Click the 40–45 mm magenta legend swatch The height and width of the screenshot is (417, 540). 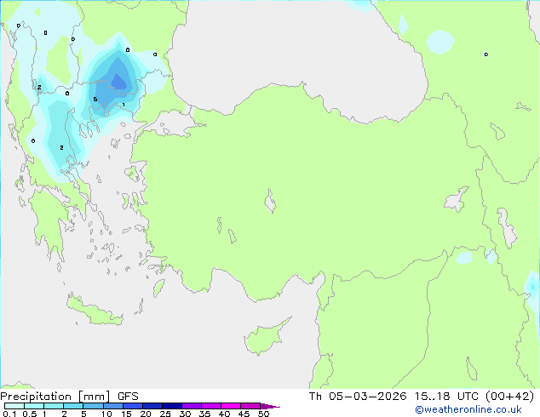231,406
